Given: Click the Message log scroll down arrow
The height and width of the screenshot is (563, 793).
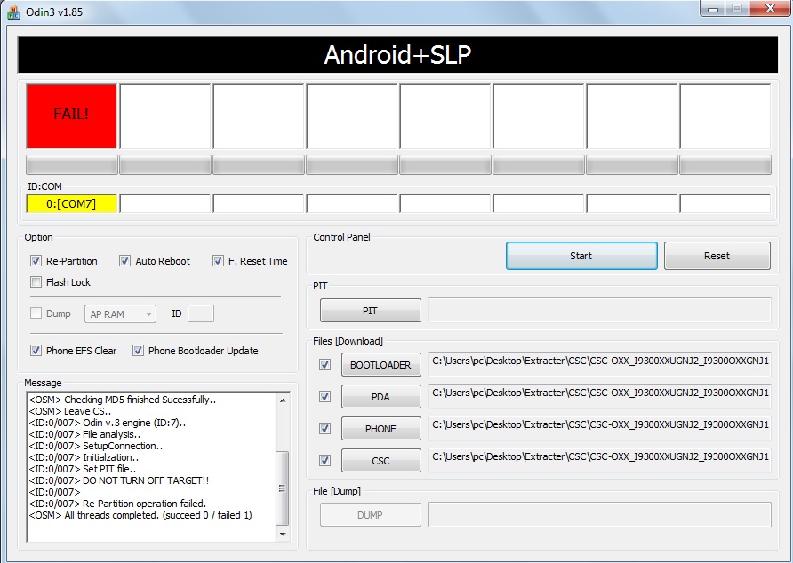Looking at the screenshot, I should [x=282, y=535].
